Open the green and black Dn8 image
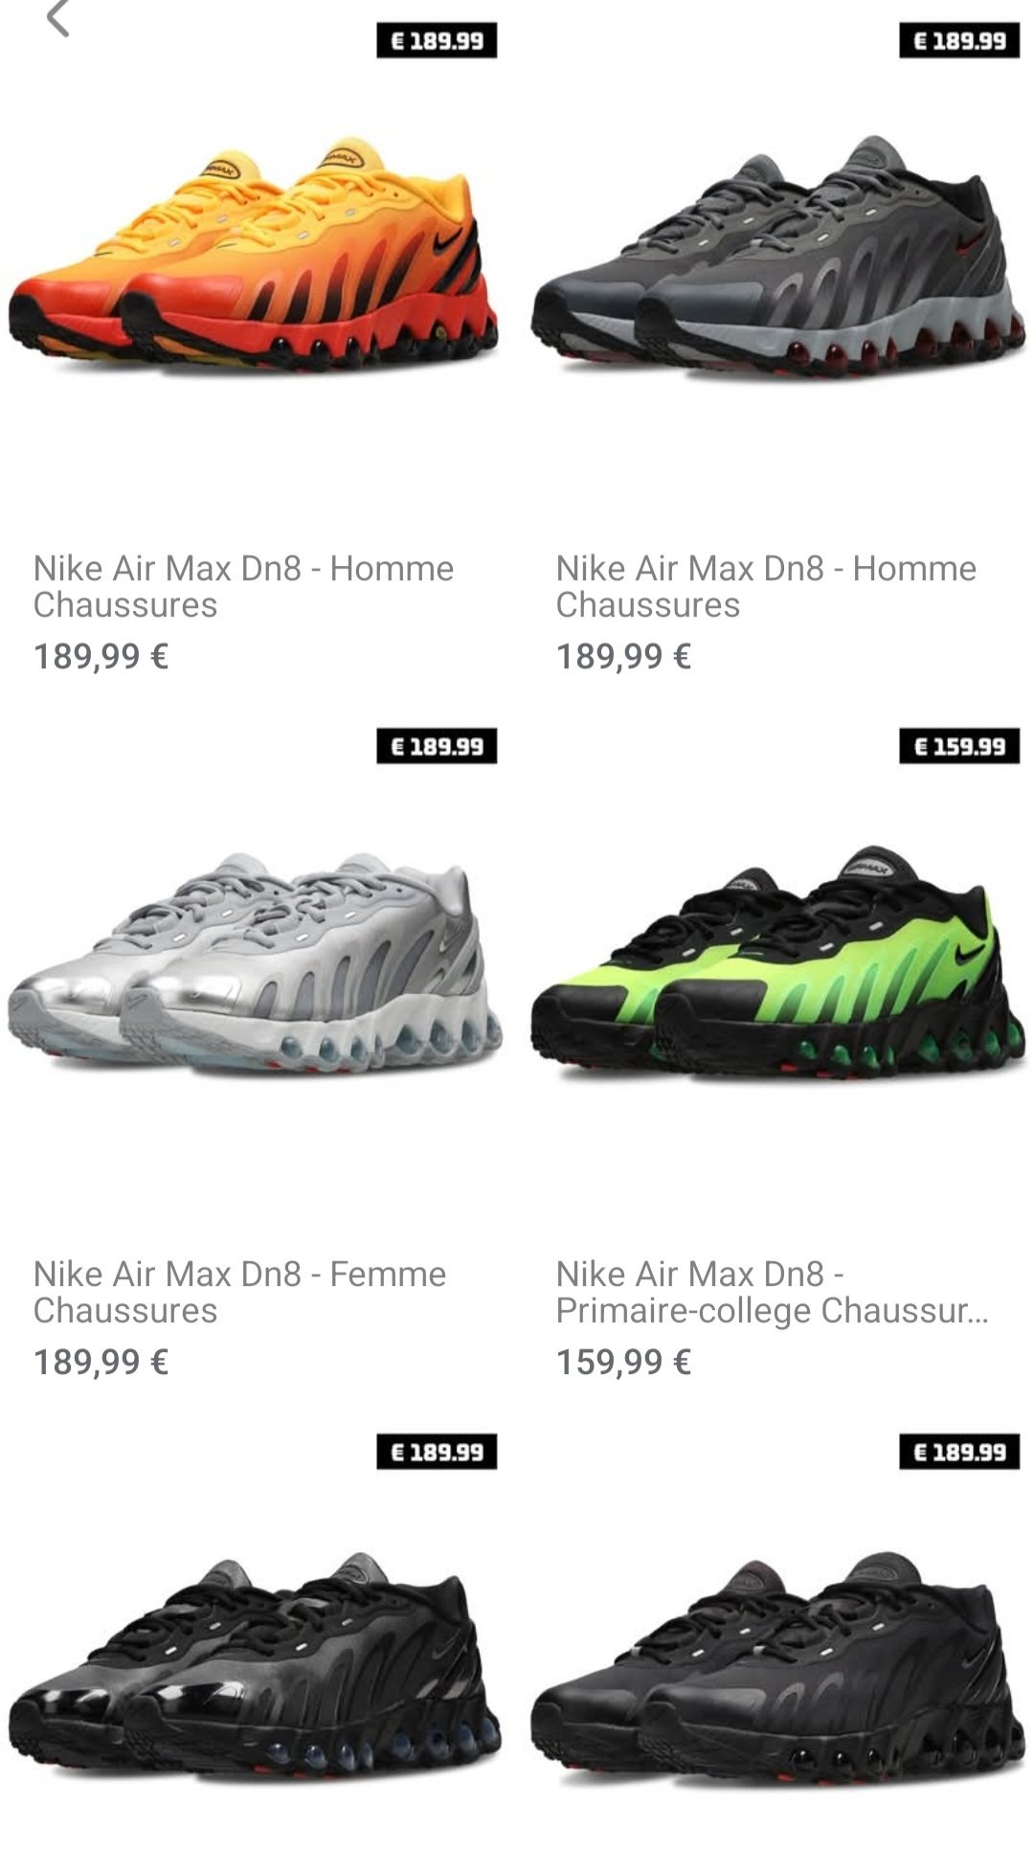The height and width of the screenshot is (1873, 1034). point(777,962)
